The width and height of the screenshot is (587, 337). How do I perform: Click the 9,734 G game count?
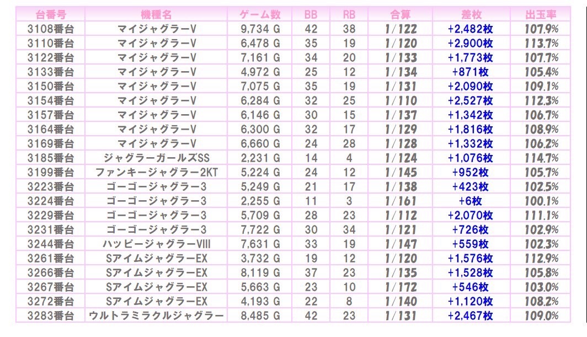[260, 29]
